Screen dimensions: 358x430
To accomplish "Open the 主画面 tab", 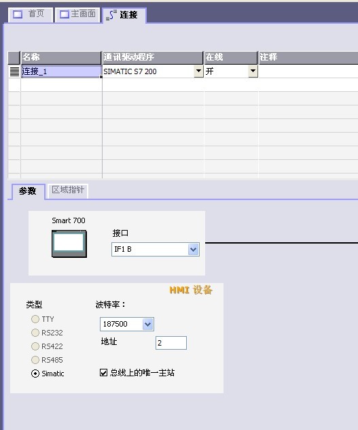I will (x=78, y=14).
